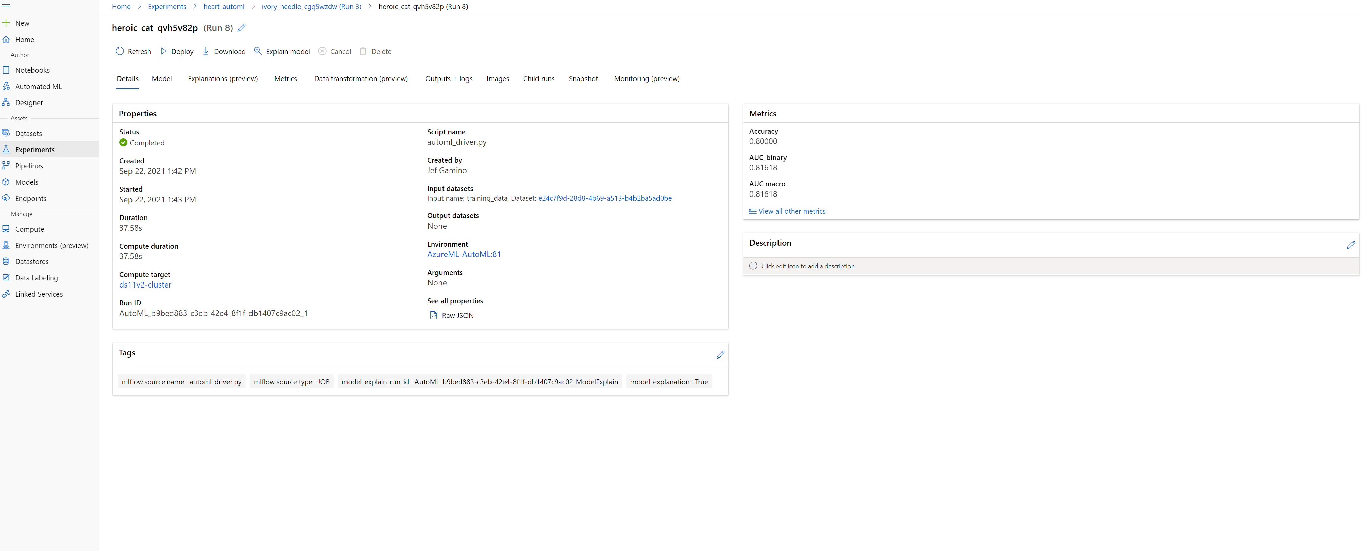The image size is (1364, 551).
Task: Edit the Tags section
Action: [x=720, y=354]
